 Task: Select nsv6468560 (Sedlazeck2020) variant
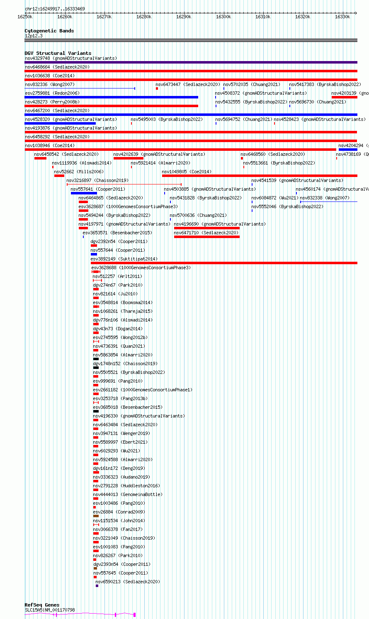coord(273,154)
